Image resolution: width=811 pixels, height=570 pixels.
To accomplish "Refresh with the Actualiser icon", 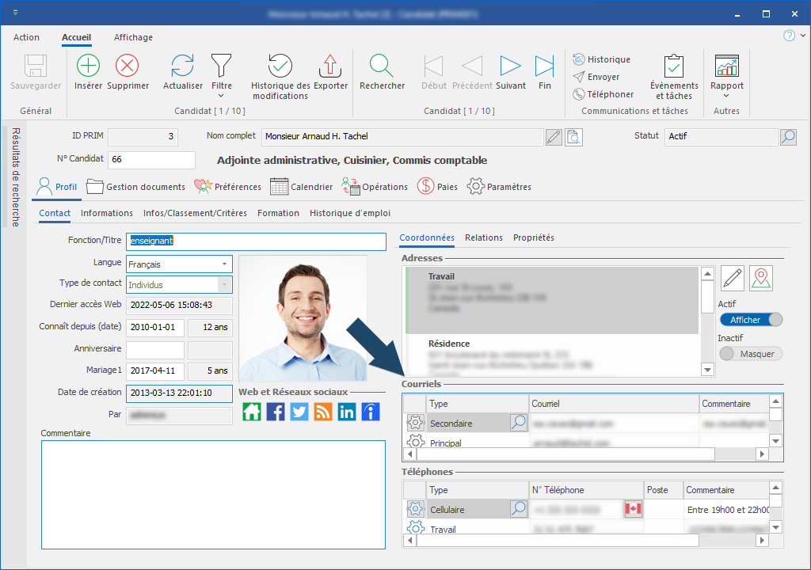I will point(183,66).
